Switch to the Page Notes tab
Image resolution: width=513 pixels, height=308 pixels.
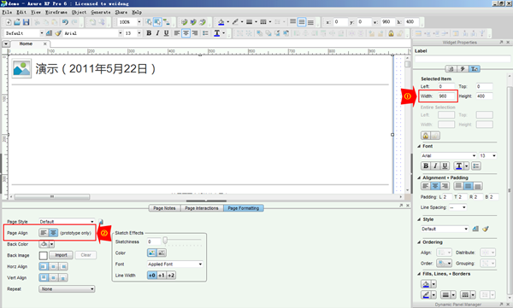click(x=164, y=208)
